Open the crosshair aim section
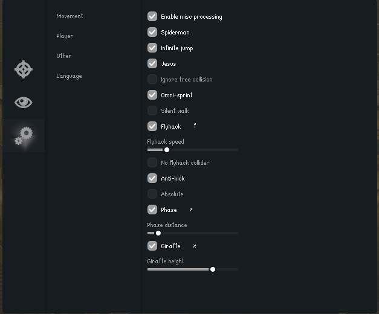This screenshot has width=379, height=314. click(x=24, y=69)
